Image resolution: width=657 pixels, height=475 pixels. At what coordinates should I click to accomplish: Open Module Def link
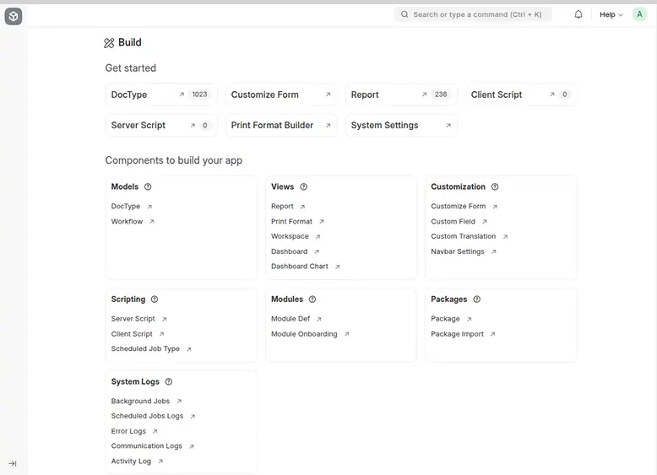(x=290, y=319)
